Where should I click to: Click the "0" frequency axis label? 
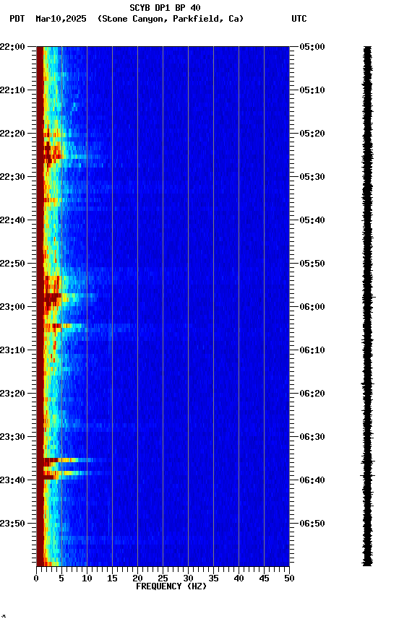[x=36, y=578]
